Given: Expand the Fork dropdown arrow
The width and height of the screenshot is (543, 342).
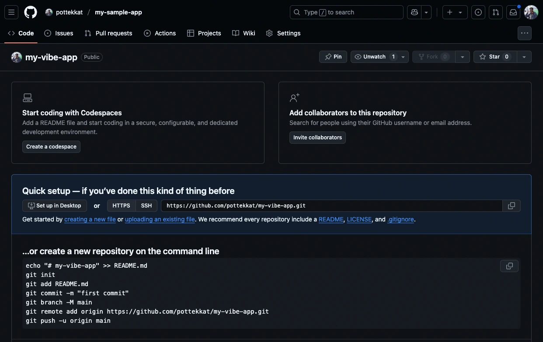Looking at the screenshot, I should [463, 57].
